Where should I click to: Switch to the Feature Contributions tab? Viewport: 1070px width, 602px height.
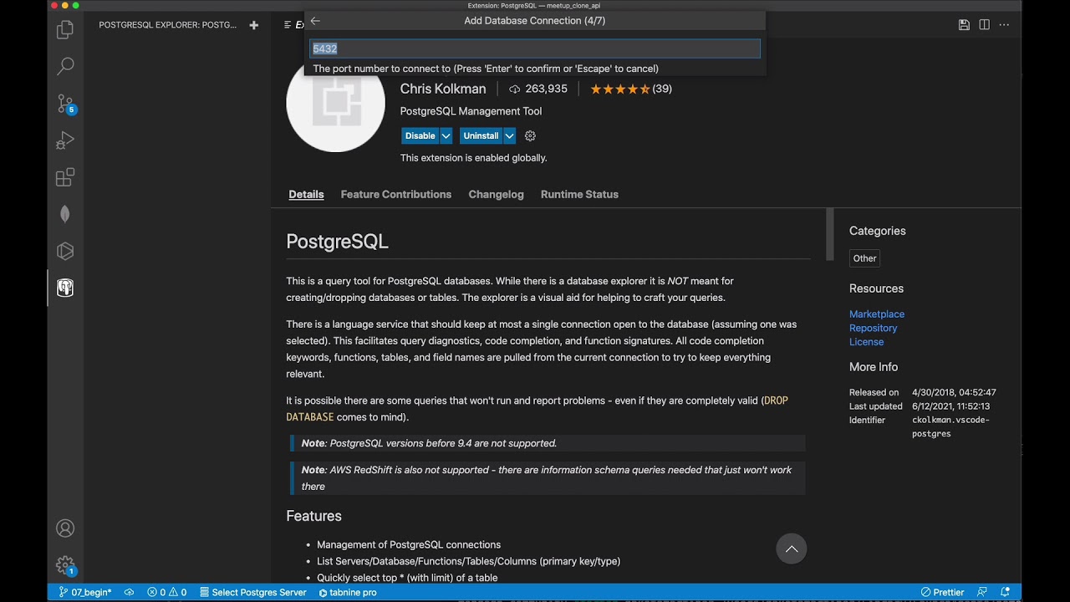pos(395,194)
